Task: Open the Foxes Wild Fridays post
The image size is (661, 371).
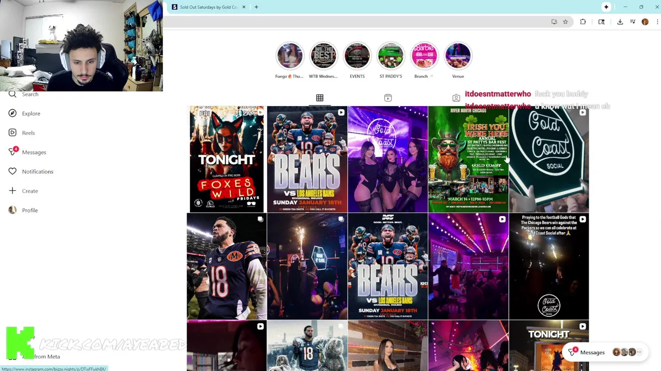Action: (x=226, y=159)
